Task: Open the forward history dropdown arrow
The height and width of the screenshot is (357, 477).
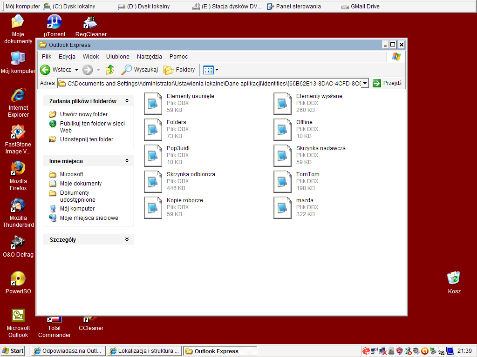Action: (98, 70)
